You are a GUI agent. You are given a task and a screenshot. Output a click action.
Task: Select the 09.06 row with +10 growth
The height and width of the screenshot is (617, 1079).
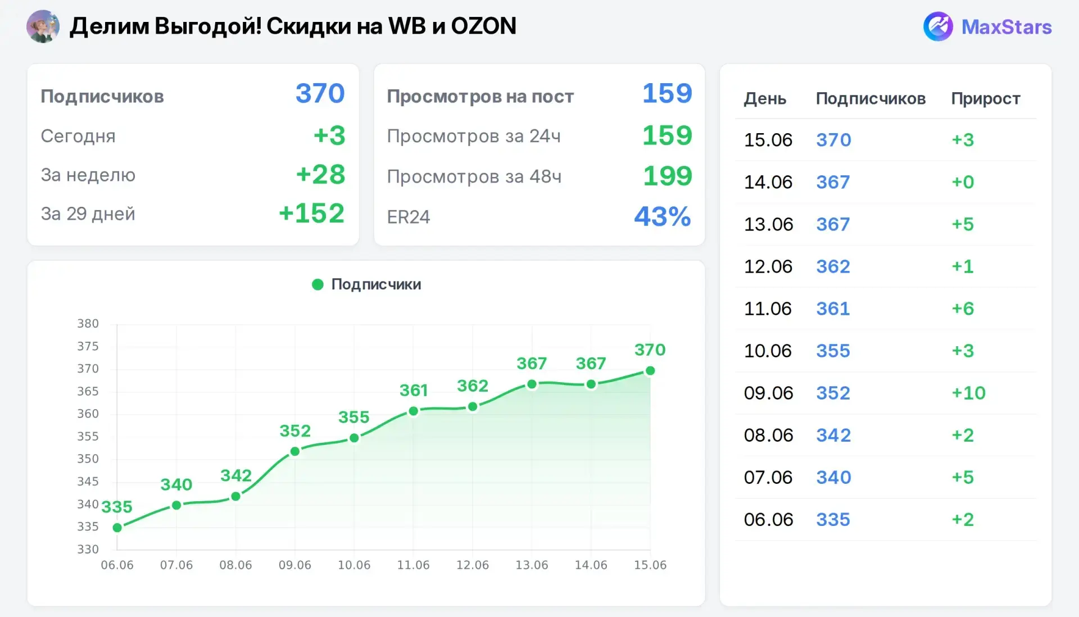pos(886,393)
